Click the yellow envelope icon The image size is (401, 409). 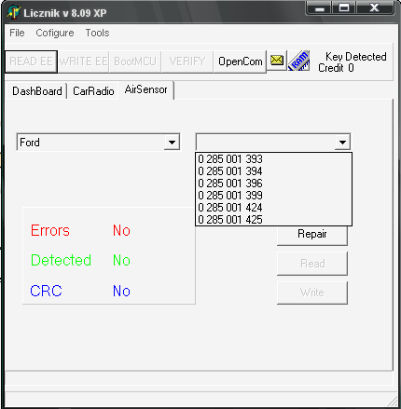click(277, 61)
